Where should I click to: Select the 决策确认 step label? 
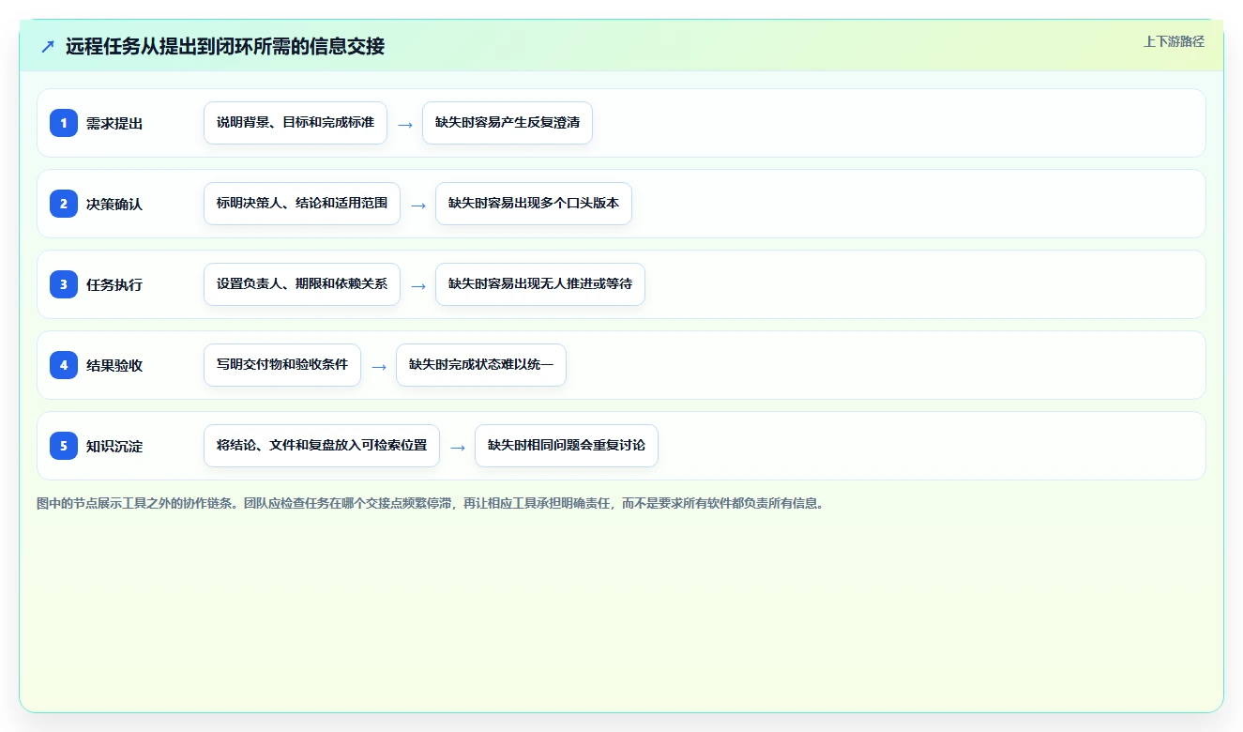[x=114, y=204]
